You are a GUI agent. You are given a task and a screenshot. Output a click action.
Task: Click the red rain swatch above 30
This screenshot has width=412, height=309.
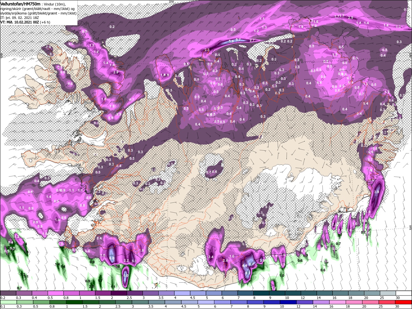tap(403, 302)
